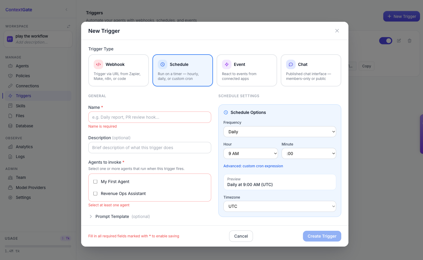Collapse the sidebar with the chevron
Image resolution: width=423 pixels, height=260 pixels.
[x=67, y=10]
